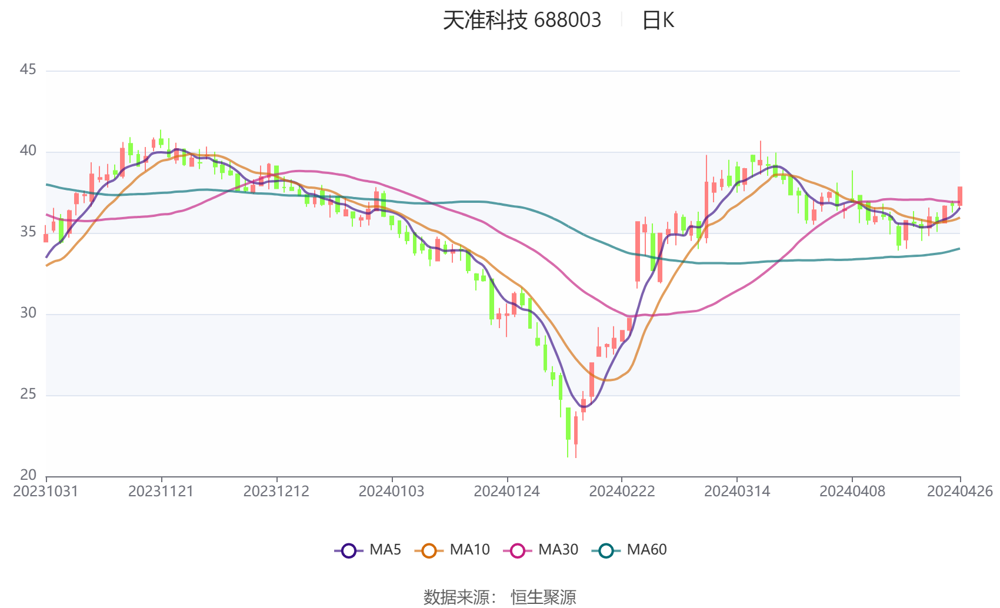The height and width of the screenshot is (608, 1000).
Task: Click the 25 y-axis price label
Action: [28, 395]
